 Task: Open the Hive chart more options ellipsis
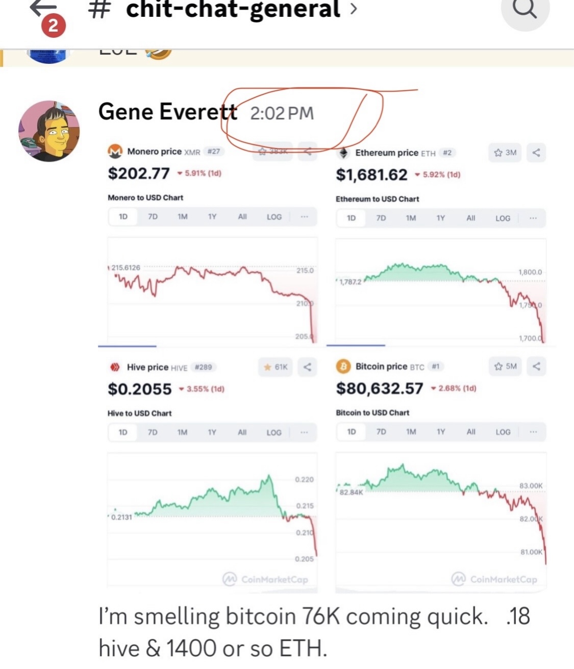tap(304, 433)
